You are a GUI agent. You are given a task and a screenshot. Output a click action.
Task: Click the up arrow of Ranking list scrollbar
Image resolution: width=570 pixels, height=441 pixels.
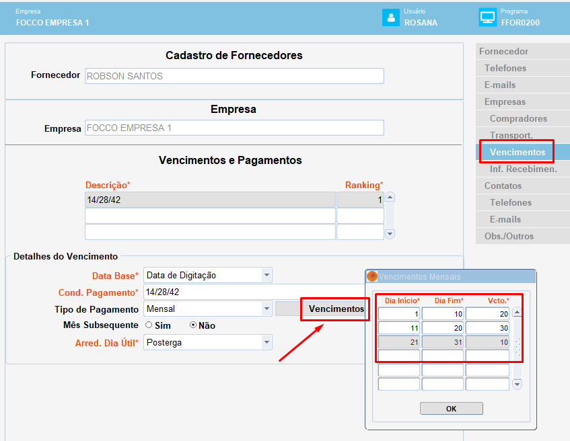390,197
